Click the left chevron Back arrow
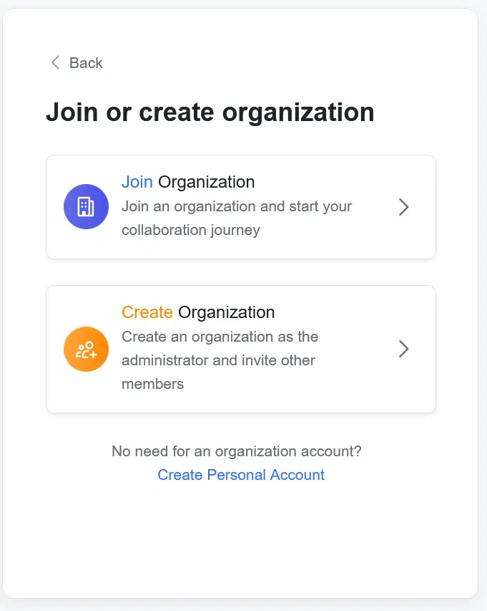The image size is (487, 611). [x=55, y=63]
